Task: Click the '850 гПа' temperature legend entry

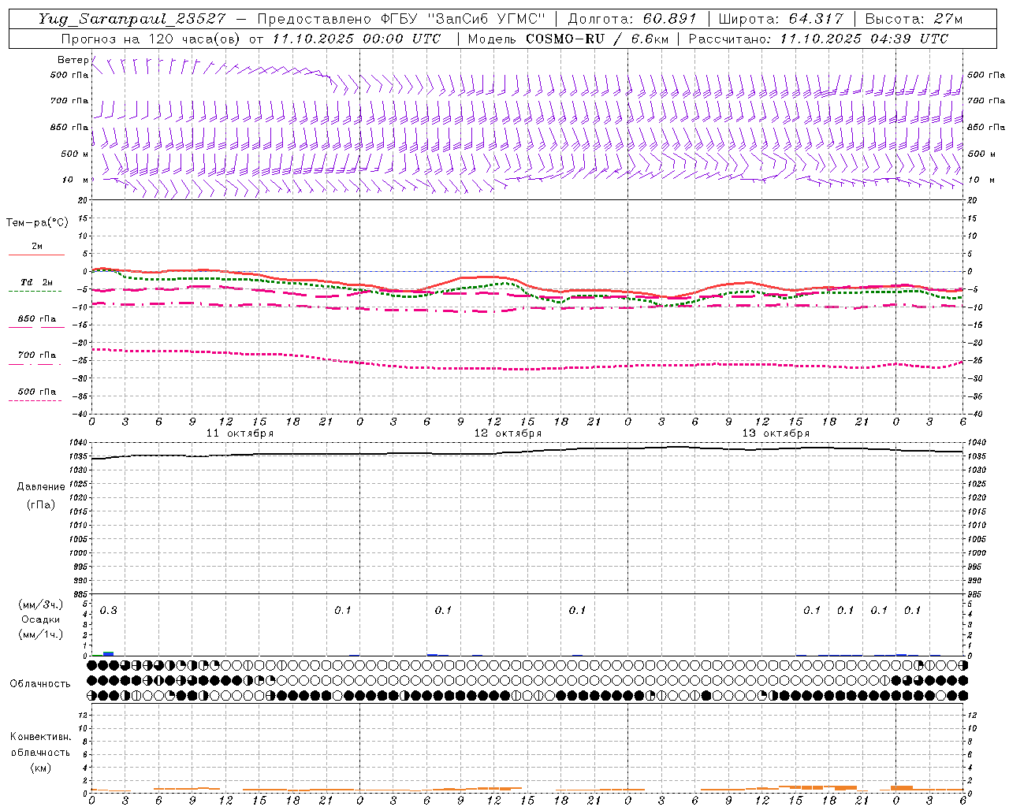Action: 37,319
